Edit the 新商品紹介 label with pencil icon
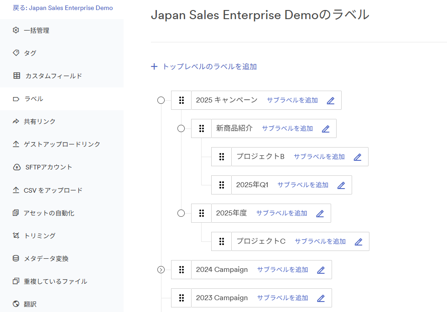Viewport: 447px width, 312px height. point(326,128)
